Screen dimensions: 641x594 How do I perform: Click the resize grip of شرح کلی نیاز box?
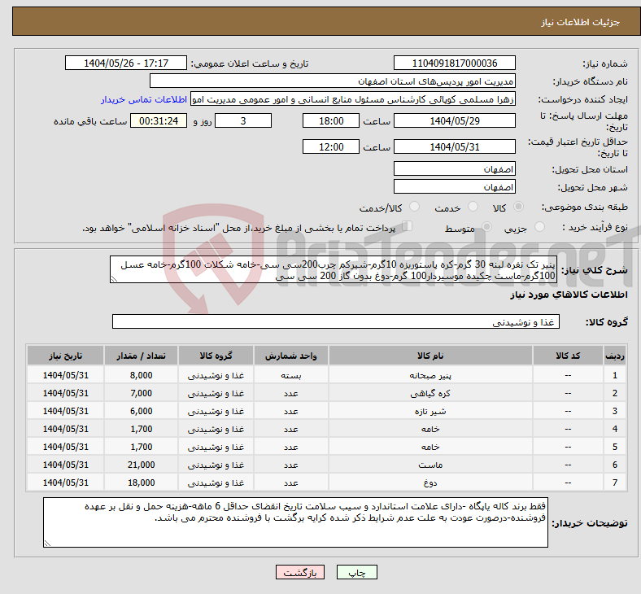click(114, 279)
